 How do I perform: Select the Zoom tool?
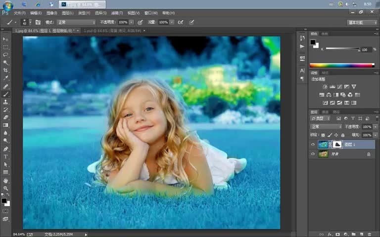5,188
